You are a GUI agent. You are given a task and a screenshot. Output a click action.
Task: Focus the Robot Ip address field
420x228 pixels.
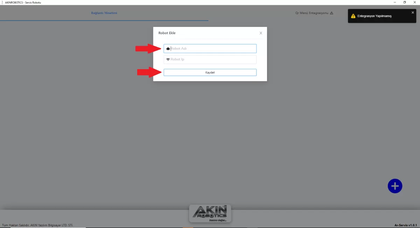click(213, 59)
